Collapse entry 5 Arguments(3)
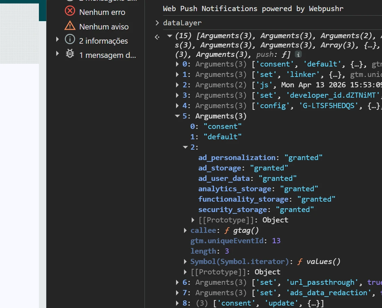This screenshot has height=308, width=382. 178,116
